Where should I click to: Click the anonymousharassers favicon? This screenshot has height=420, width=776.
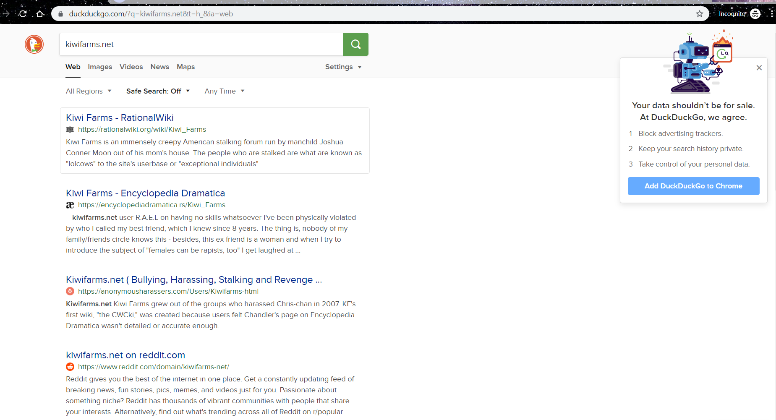pos(70,291)
